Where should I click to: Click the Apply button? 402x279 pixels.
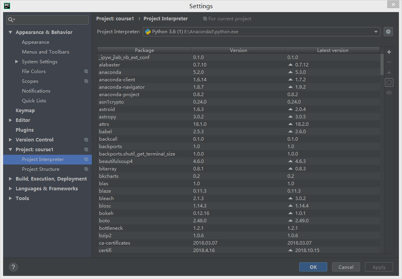point(379,267)
